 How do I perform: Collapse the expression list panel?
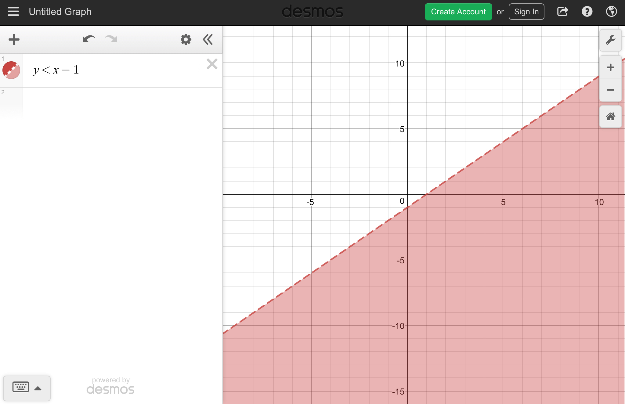tap(208, 40)
